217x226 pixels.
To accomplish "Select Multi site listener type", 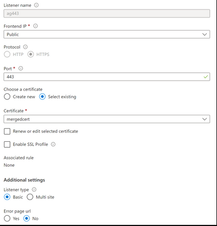I will [x=30, y=197].
